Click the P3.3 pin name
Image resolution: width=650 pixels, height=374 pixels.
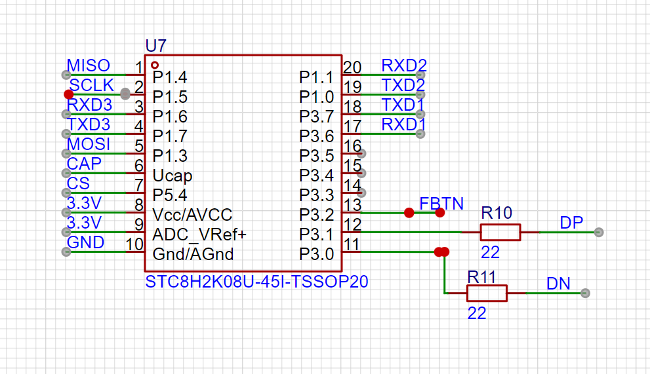317,195
